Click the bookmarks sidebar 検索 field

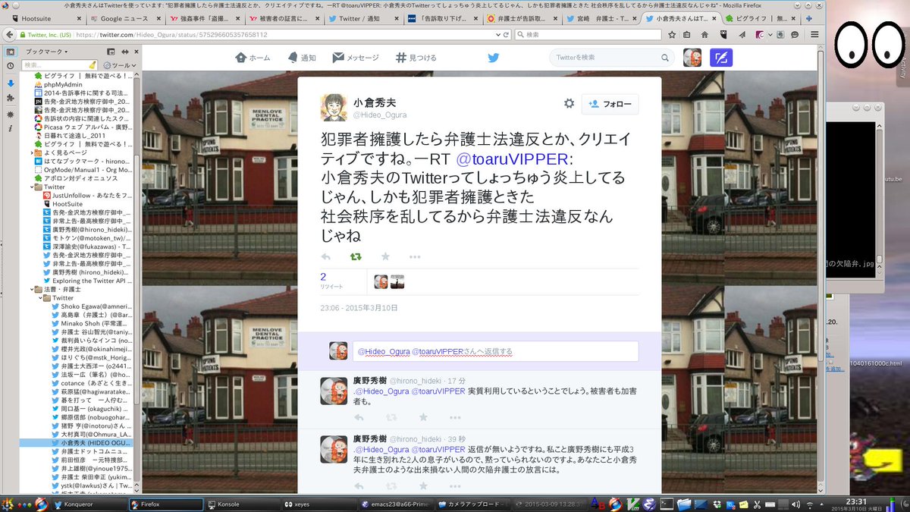(59, 65)
